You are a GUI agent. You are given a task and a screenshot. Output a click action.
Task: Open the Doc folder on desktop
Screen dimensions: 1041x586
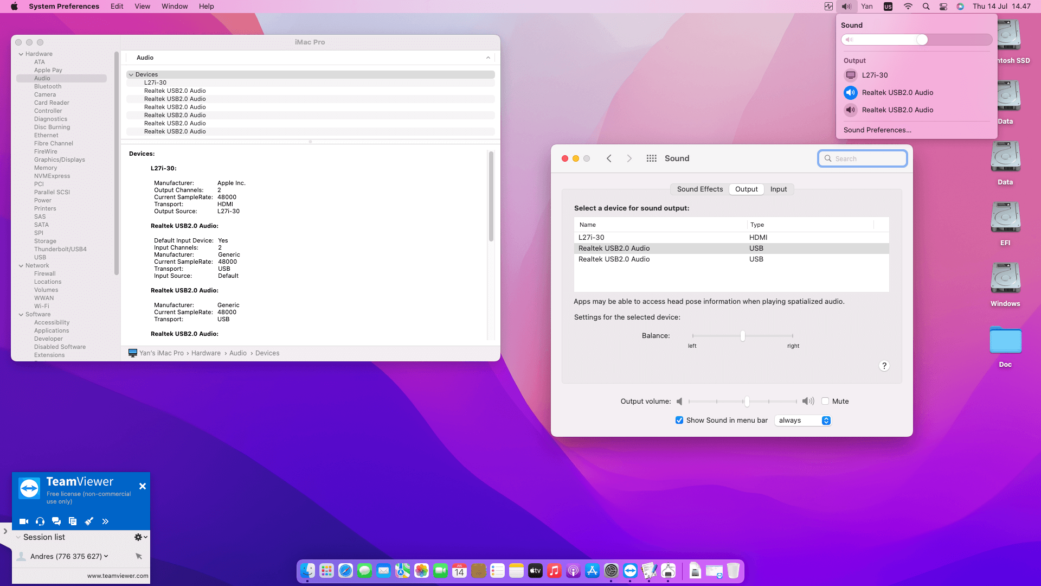pyautogui.click(x=1005, y=346)
